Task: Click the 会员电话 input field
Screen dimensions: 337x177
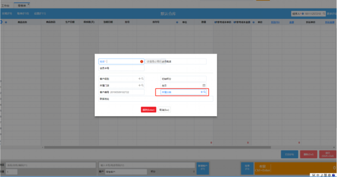Action: coord(183,61)
